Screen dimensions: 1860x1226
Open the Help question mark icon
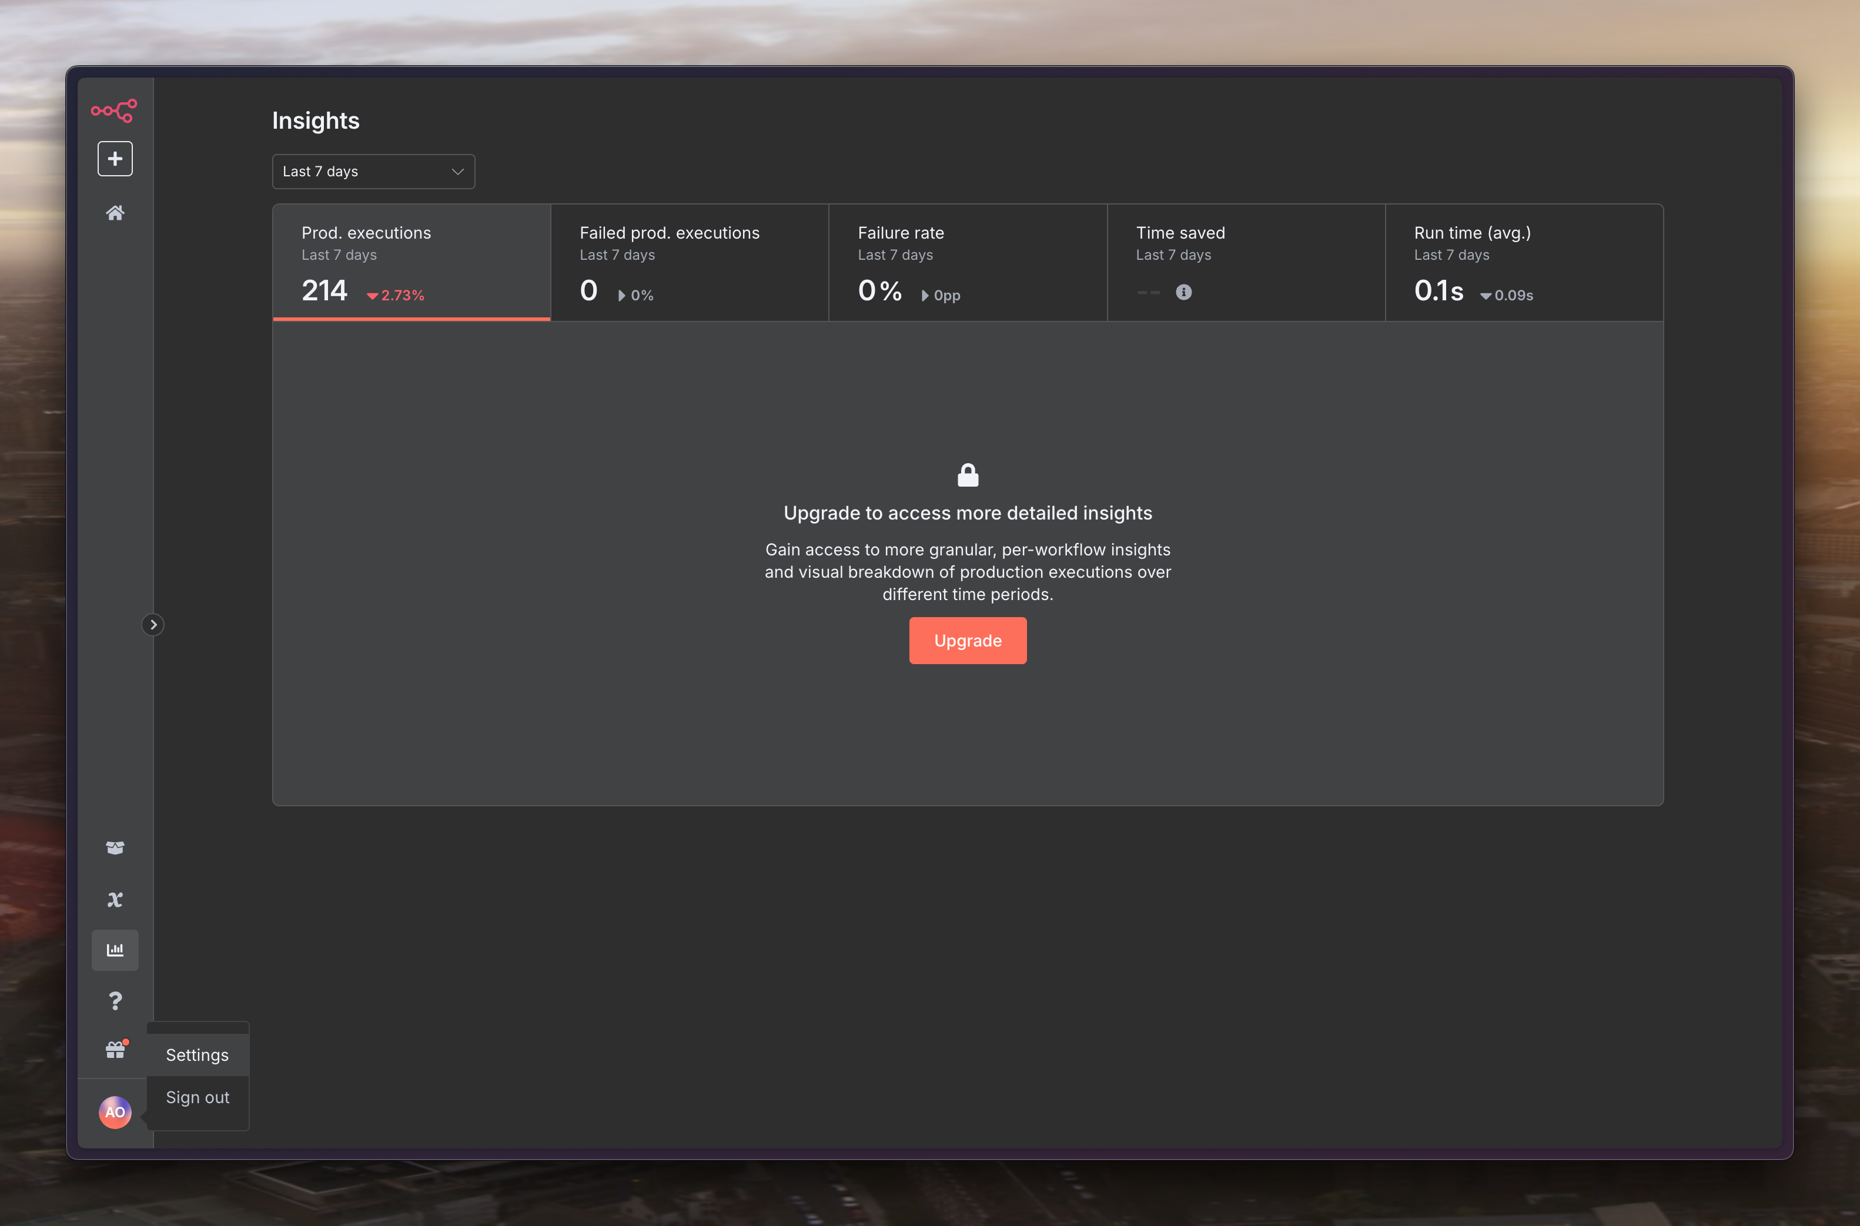pyautogui.click(x=115, y=1001)
